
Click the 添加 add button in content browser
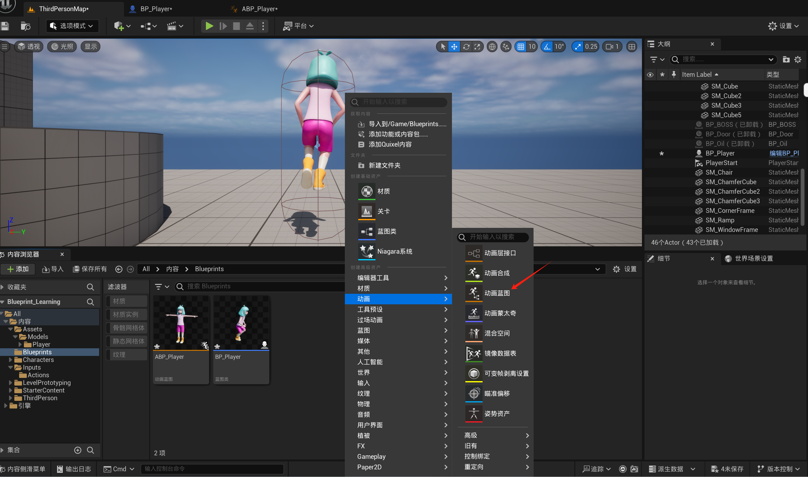(x=18, y=269)
